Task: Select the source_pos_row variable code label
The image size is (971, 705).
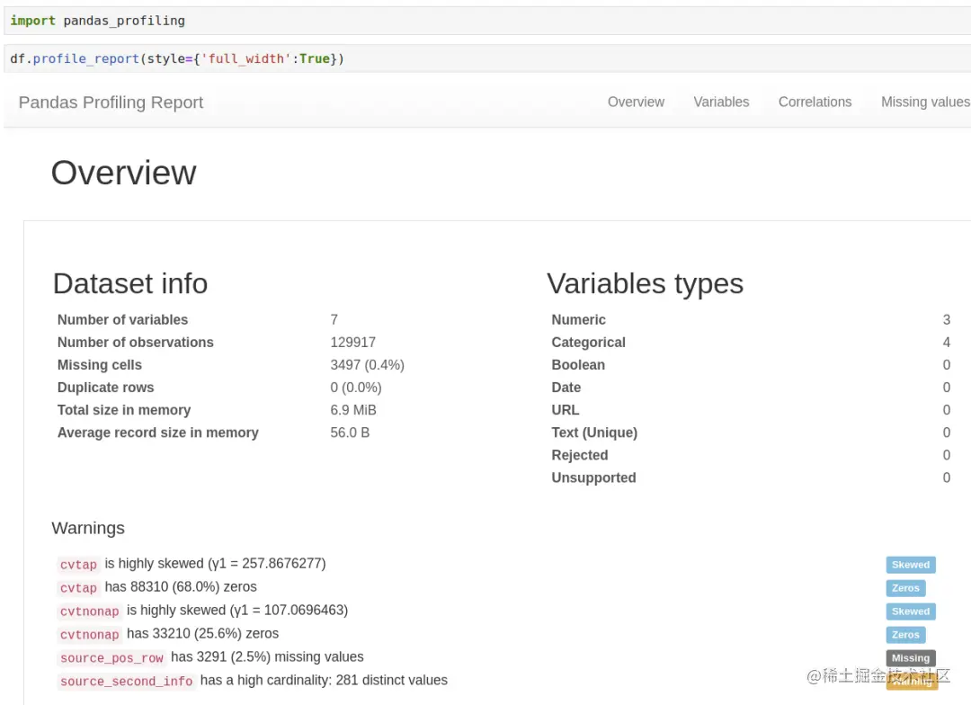Action: pyautogui.click(x=111, y=658)
